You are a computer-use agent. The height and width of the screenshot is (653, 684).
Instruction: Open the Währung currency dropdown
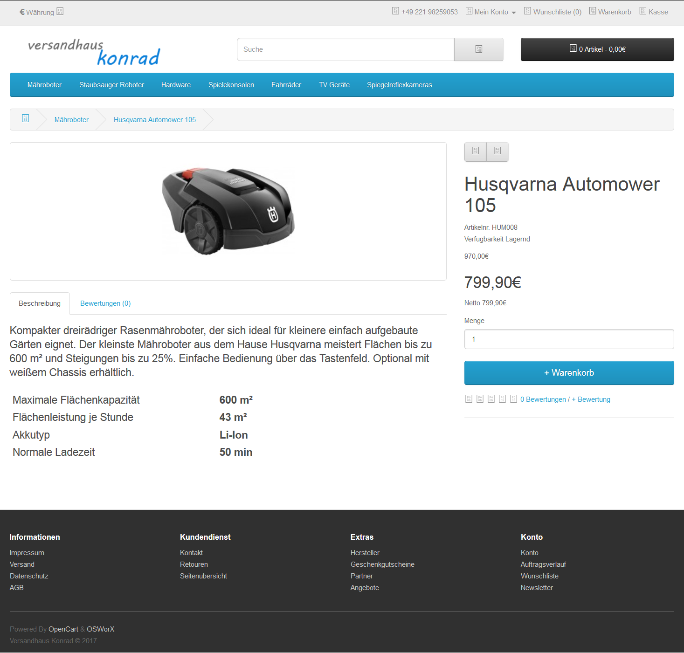click(x=41, y=12)
